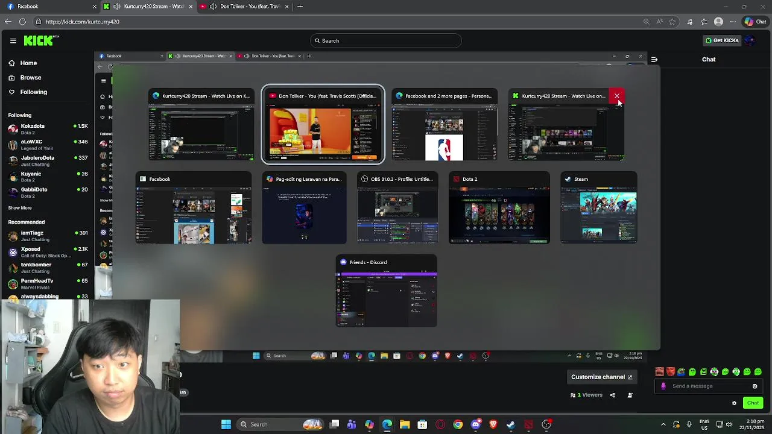Select Dota 2 thumbnail in streamed task view
Viewport: 772px width, 434px height.
(x=499, y=207)
